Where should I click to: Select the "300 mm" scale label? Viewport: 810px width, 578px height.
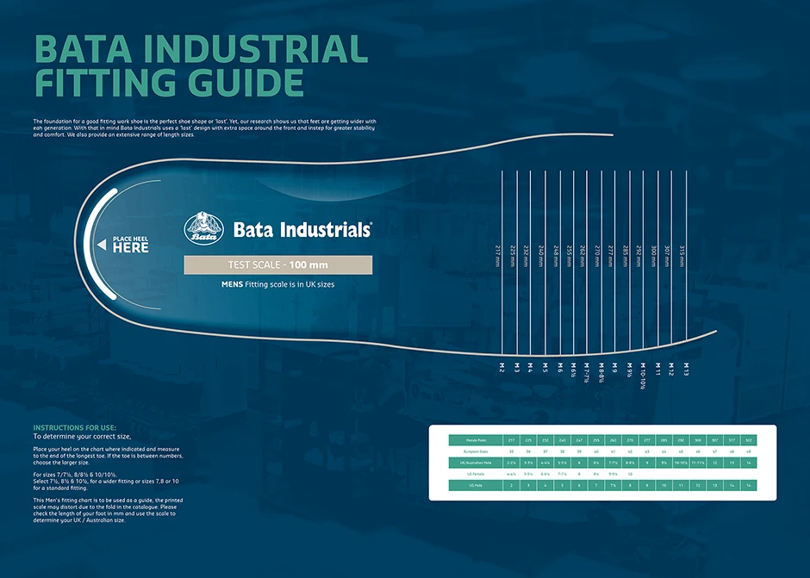tap(653, 256)
